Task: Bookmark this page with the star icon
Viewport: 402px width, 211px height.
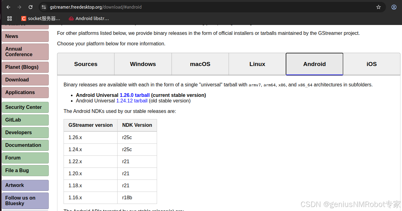Action: pyautogui.click(x=379, y=7)
